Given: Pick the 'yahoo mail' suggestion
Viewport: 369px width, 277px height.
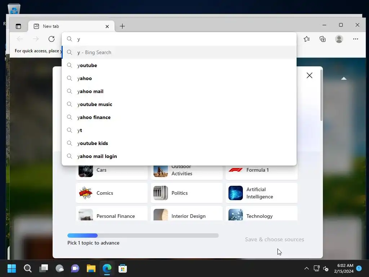Looking at the screenshot, I should pos(179,91).
